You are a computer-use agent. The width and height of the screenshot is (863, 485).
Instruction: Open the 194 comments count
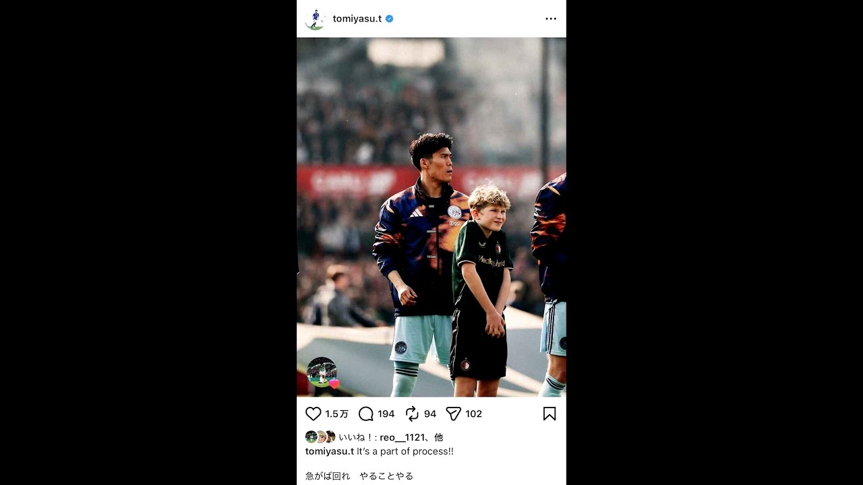pyautogui.click(x=386, y=414)
